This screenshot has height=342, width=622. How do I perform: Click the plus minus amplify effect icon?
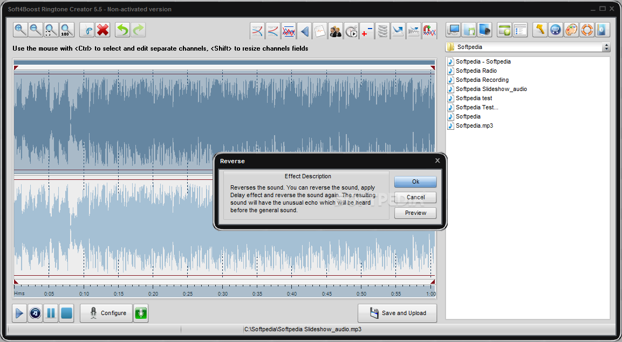(x=367, y=31)
